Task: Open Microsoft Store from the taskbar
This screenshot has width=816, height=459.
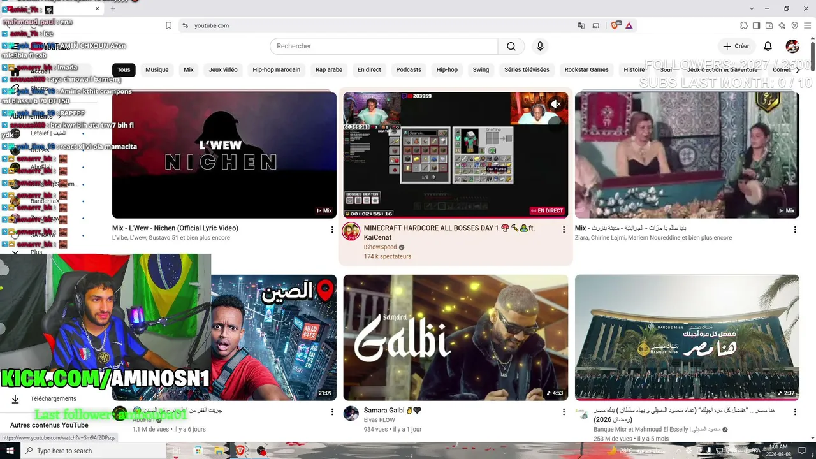Action: 198,451
